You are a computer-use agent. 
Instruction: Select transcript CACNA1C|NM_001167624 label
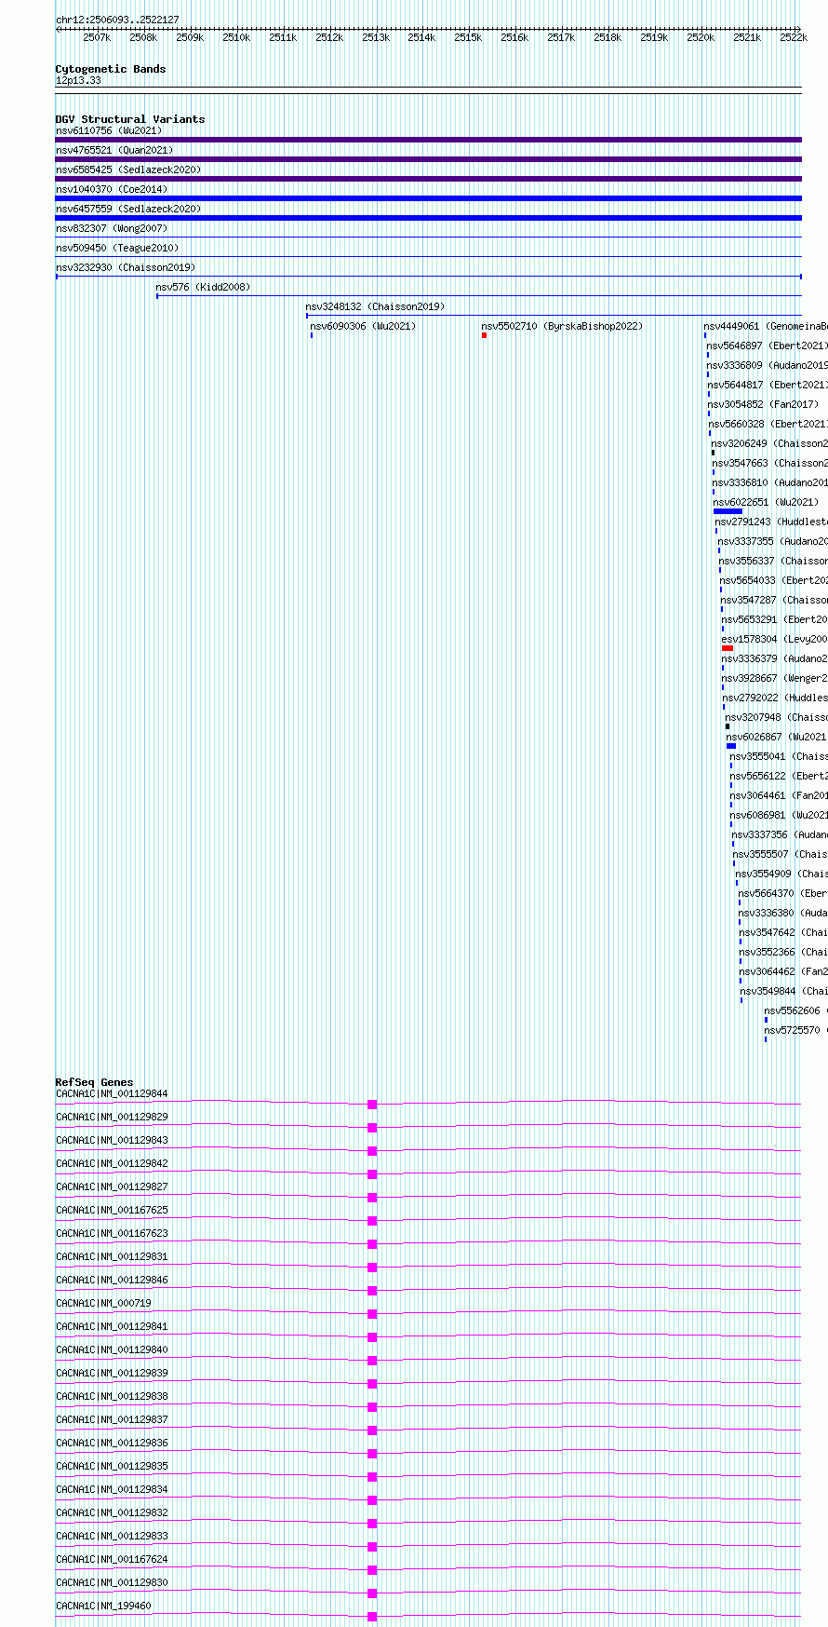112,1560
